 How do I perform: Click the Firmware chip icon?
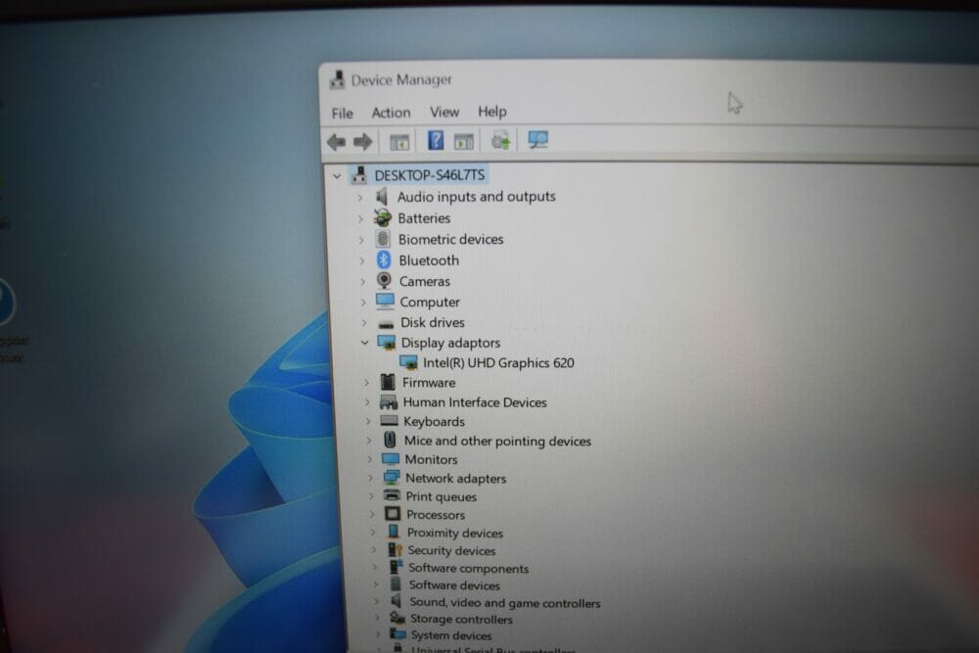(389, 382)
